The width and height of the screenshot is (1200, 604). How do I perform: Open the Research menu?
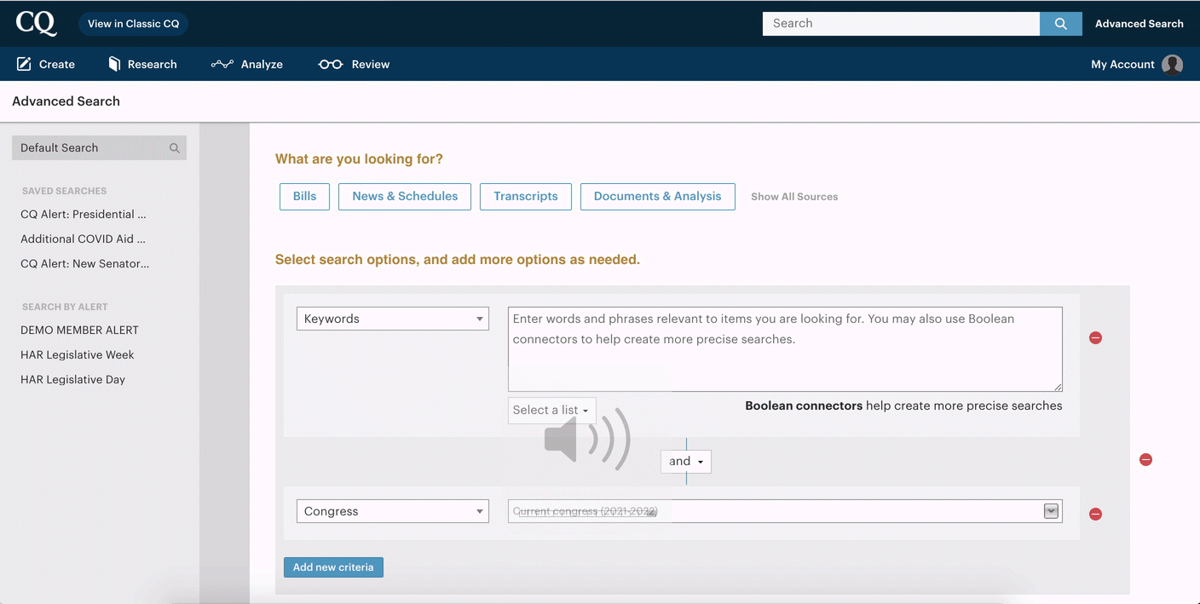point(142,65)
